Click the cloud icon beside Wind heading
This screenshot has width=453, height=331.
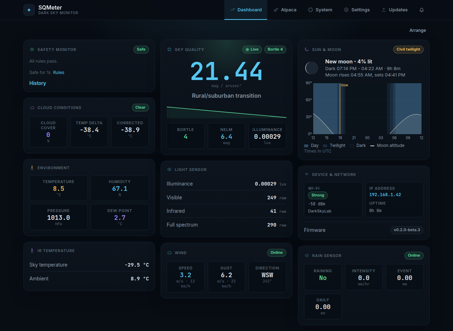170,253
